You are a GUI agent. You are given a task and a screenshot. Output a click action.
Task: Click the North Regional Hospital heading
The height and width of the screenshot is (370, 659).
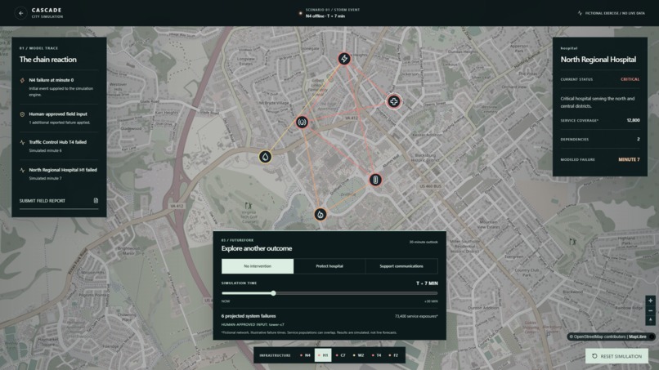coord(598,60)
